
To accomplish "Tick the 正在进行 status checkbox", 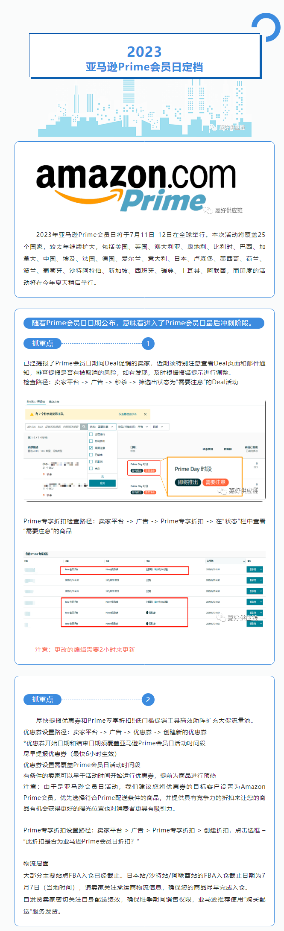I will 91,434.
